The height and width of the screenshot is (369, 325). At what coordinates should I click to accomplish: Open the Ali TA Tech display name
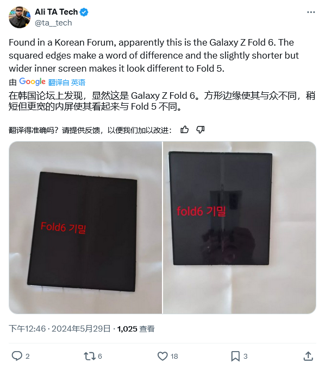tap(56, 12)
